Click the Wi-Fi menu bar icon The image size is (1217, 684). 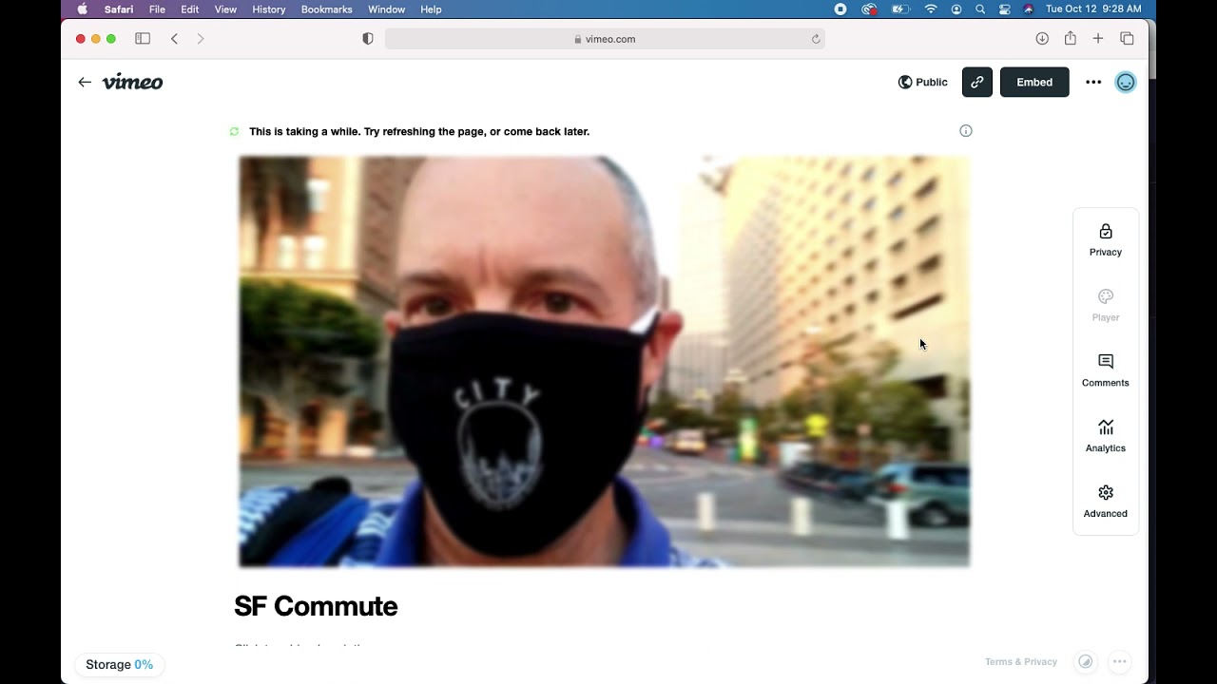click(931, 9)
